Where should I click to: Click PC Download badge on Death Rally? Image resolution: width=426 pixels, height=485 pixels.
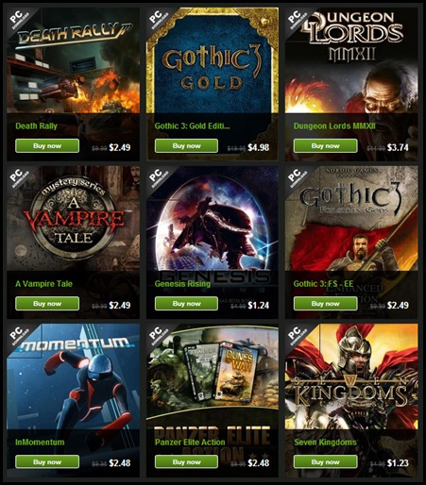(x=19, y=20)
